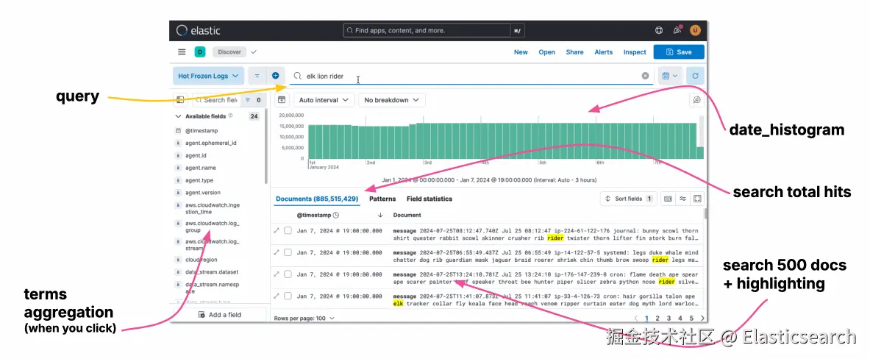
Task: Select the cloud.region field
Action: [x=201, y=259]
